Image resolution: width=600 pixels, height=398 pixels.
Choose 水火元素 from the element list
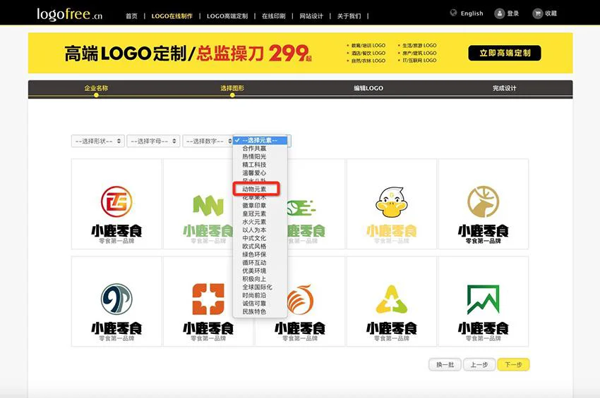coord(260,222)
